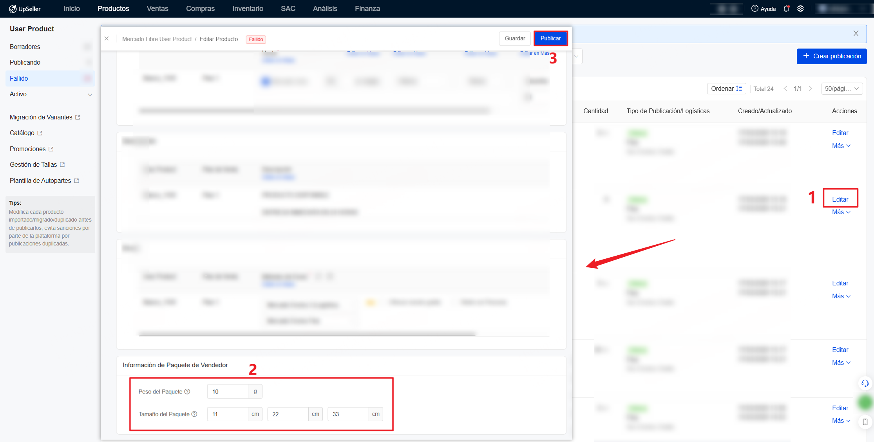Click the package weight input field
Image resolution: width=874 pixels, height=442 pixels.
[x=228, y=391]
